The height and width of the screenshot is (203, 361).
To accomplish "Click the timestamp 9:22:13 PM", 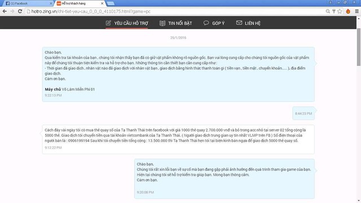I will click(x=53, y=95).
